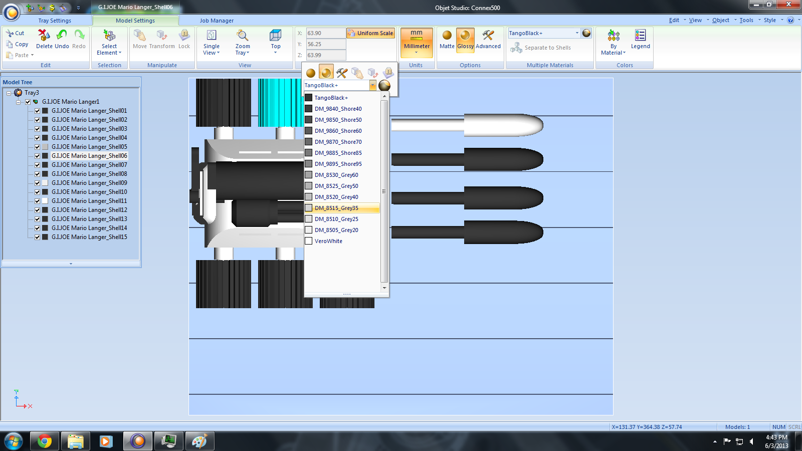
Task: Open the View menu
Action: pyautogui.click(x=695, y=20)
